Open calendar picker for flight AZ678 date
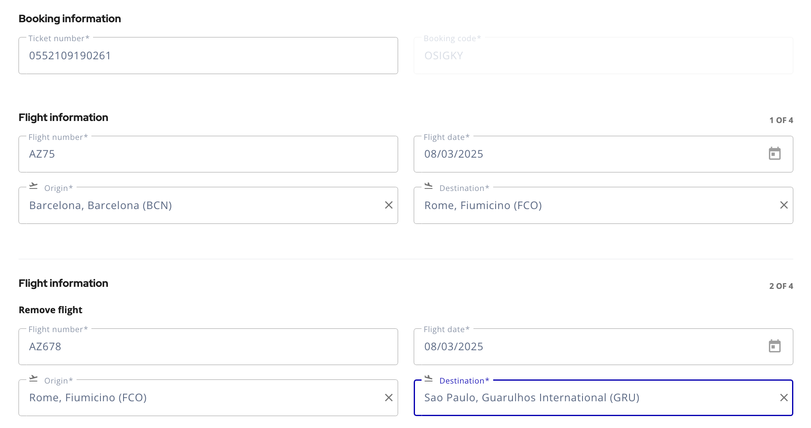Image resolution: width=811 pixels, height=428 pixels. (x=774, y=346)
